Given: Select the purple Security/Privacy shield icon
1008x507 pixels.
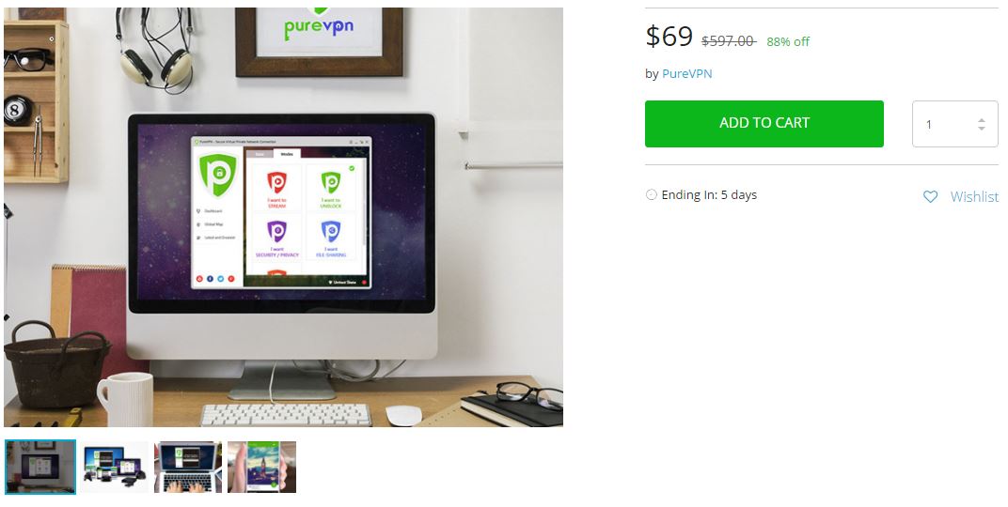Looking at the screenshot, I should [276, 231].
